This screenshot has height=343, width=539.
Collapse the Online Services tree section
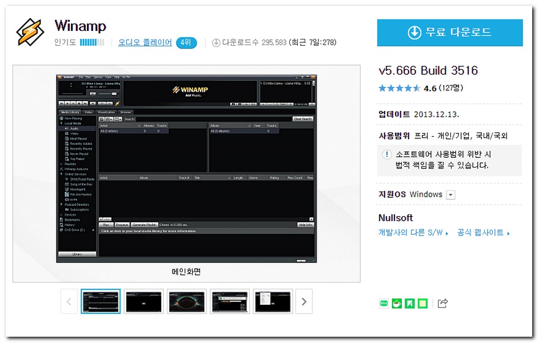[x=61, y=175]
